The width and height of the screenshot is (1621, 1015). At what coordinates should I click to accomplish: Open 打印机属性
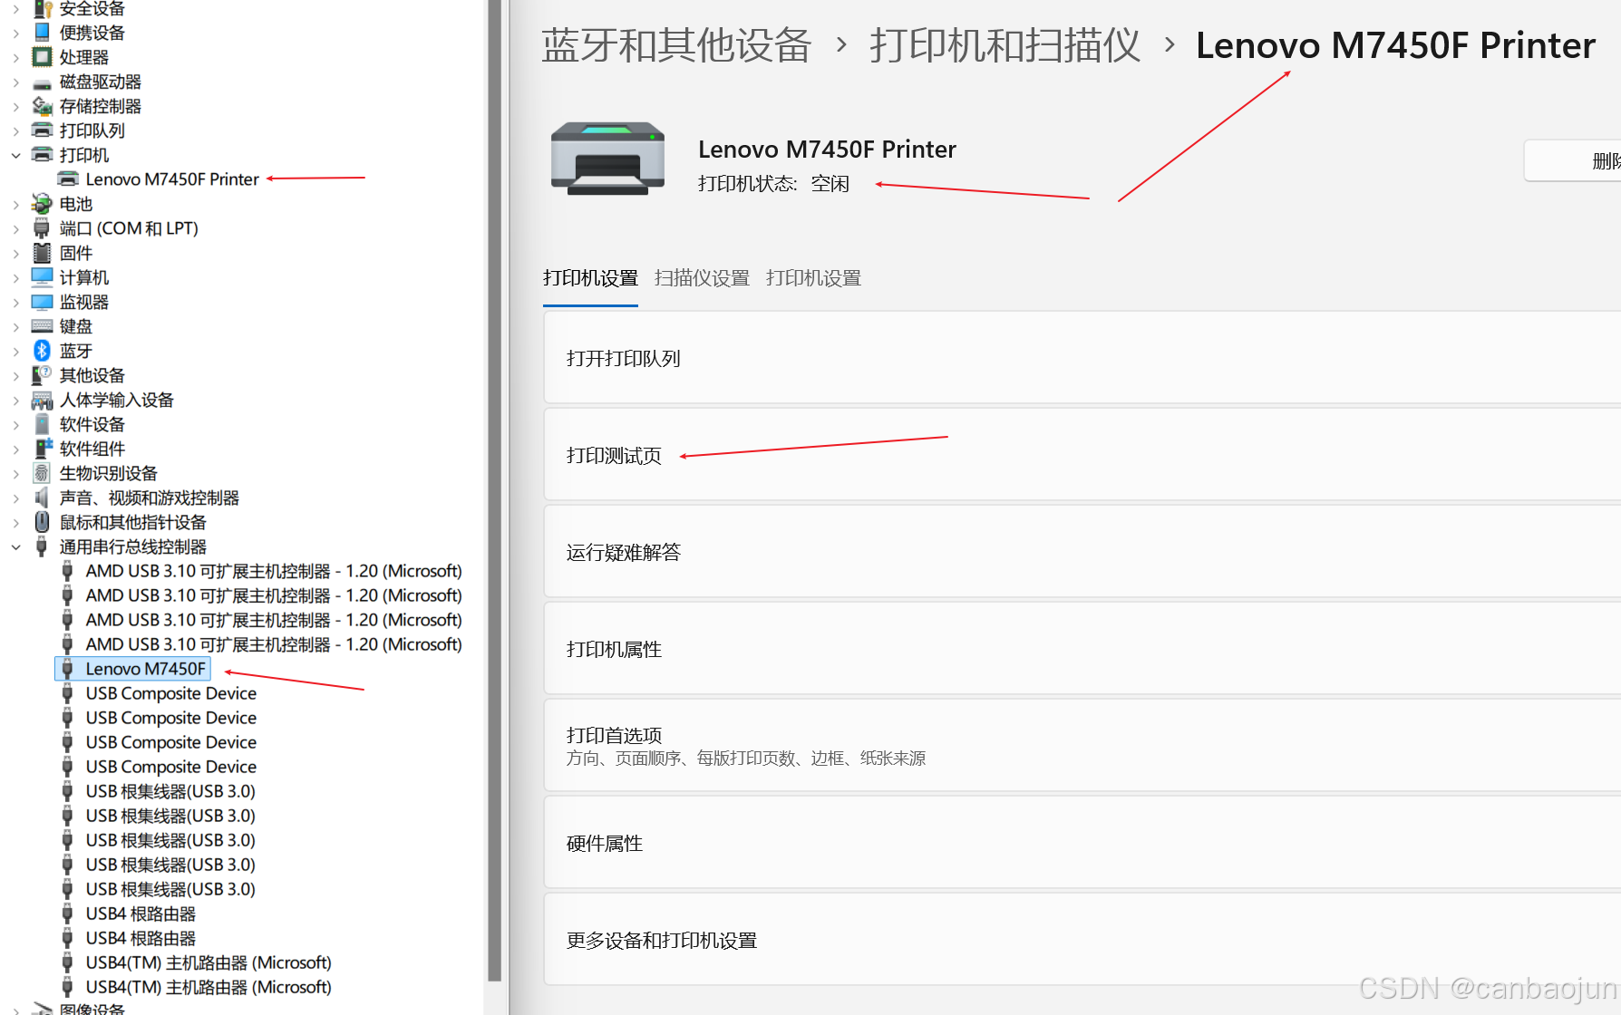1082,649
